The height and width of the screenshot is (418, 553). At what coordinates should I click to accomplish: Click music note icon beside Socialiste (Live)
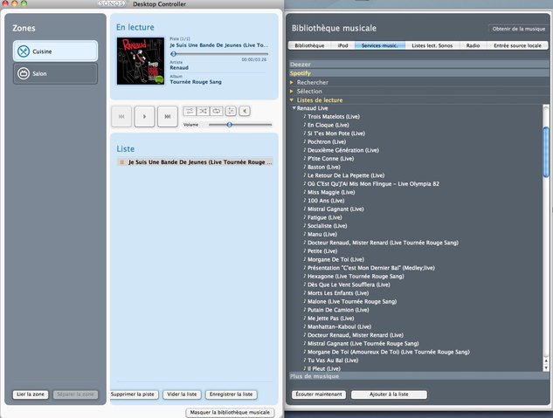tap(305, 226)
